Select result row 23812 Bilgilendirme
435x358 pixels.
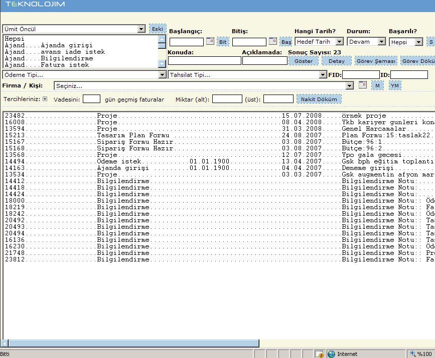coord(219,259)
